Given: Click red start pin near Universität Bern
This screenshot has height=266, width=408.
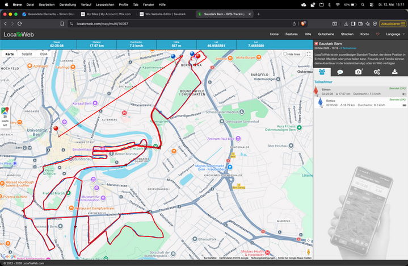Looking at the screenshot, I should click(56, 130).
